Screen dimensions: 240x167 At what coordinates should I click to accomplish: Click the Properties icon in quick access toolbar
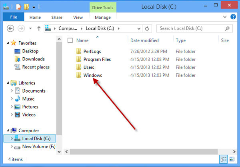point(18,7)
